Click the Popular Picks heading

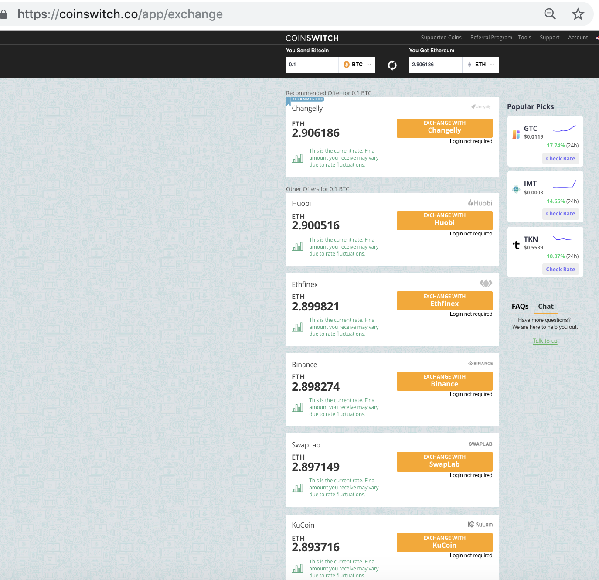[531, 107]
